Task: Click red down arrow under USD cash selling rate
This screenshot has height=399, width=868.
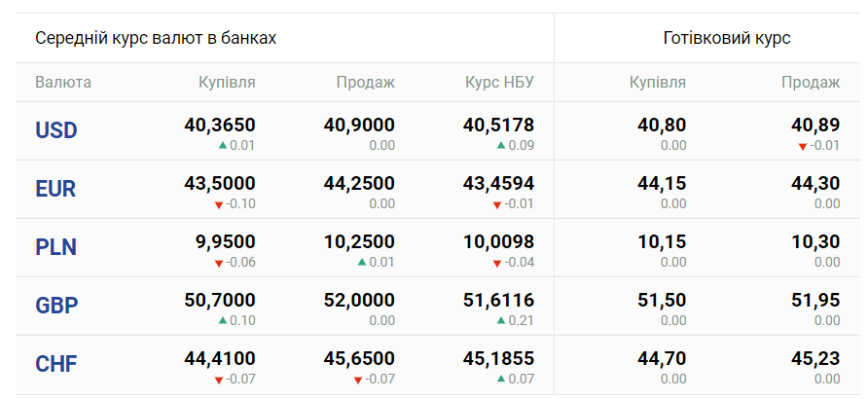Action: tap(803, 146)
